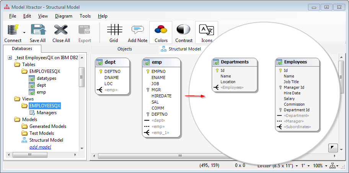Click the MGR foreign key column
This screenshot has width=349, height=173.
(156, 90)
